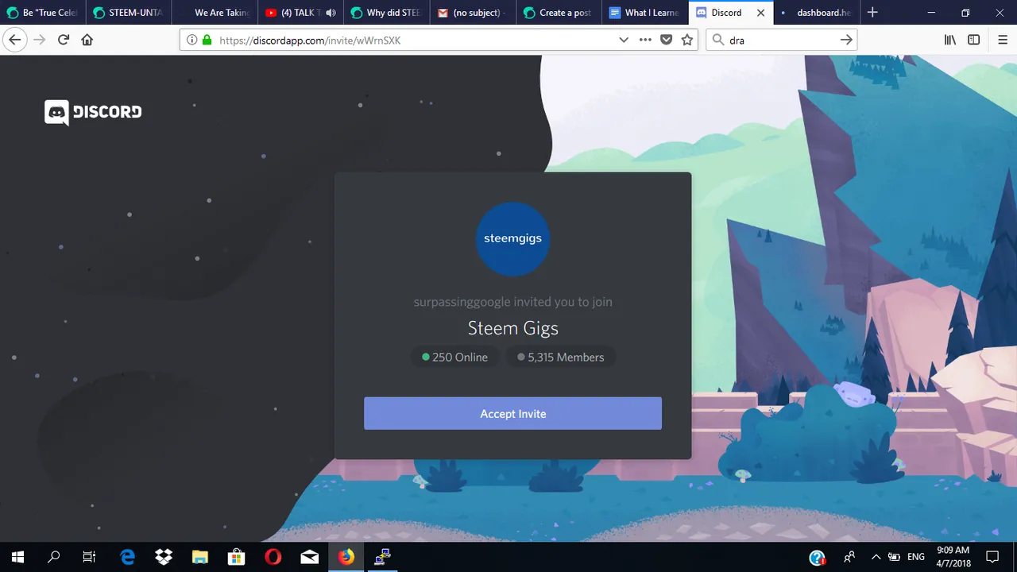1017x572 pixels.
Task: Click the taskbar search magnifier icon
Action: point(54,557)
